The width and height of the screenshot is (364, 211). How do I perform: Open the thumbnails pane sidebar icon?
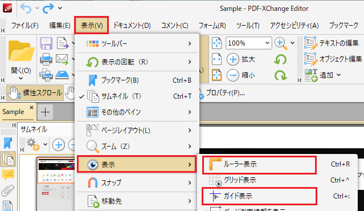(8, 159)
